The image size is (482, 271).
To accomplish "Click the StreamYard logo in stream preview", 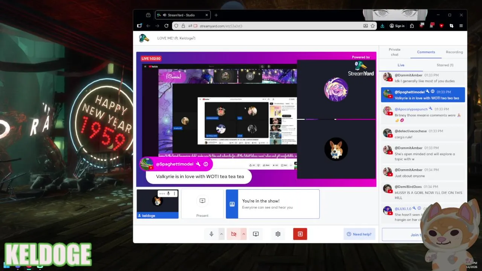I will [360, 69].
